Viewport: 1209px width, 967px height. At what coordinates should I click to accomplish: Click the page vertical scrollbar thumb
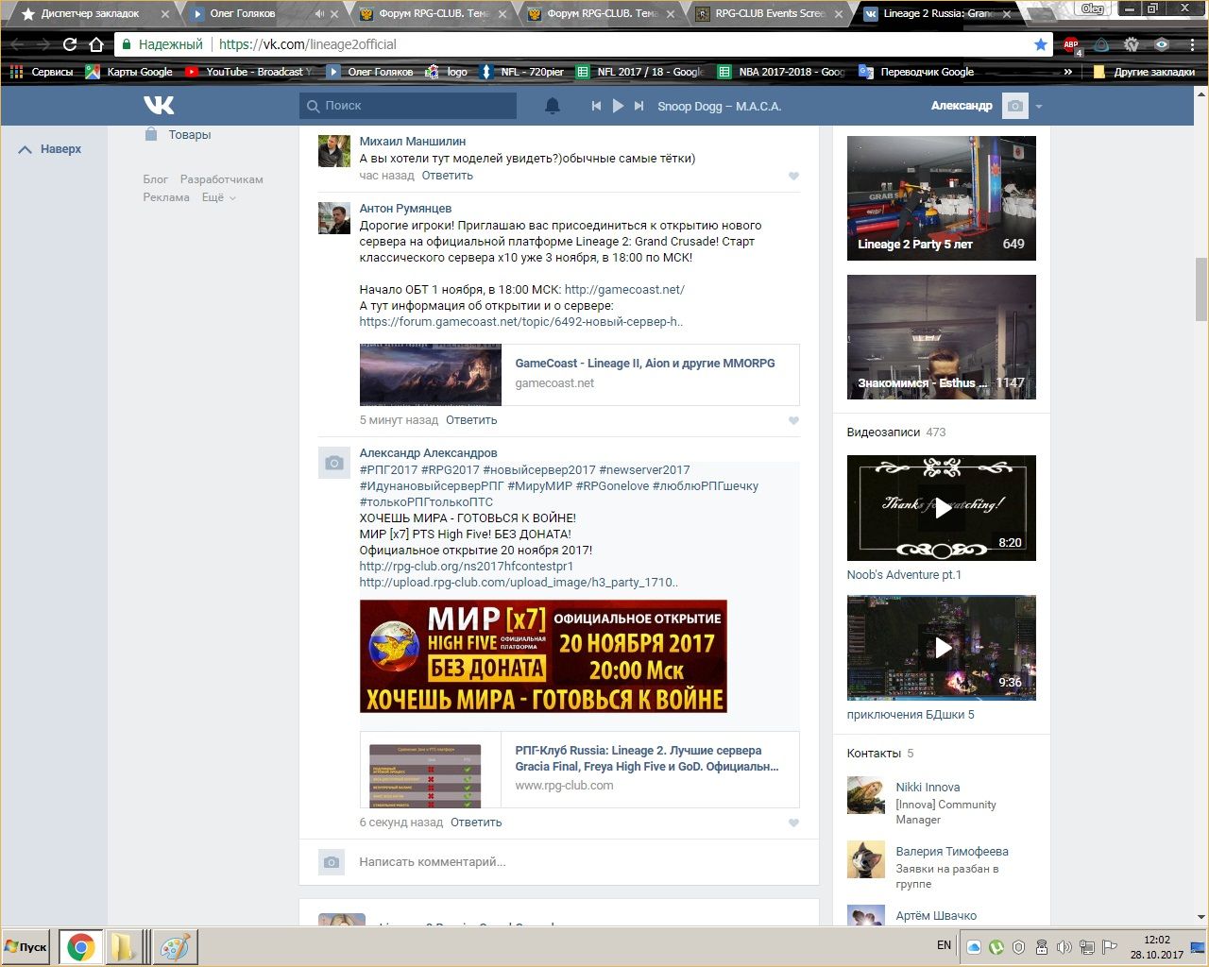click(1200, 288)
